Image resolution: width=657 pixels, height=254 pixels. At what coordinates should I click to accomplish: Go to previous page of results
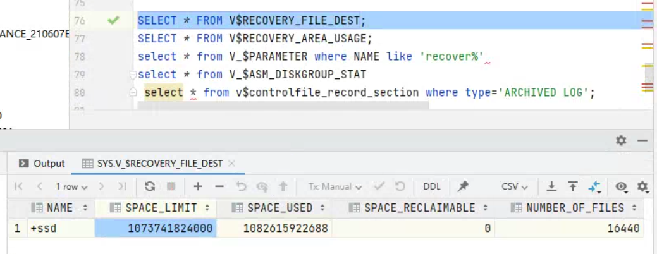(39, 186)
